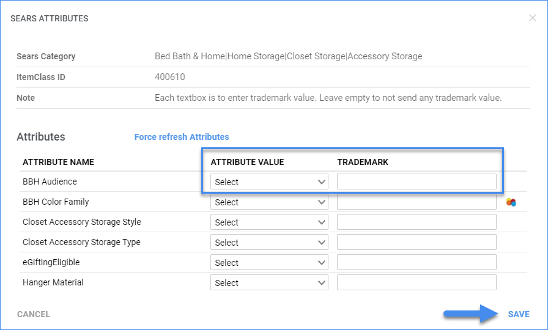Click the BBH Audience trademark textbox

tap(417, 182)
